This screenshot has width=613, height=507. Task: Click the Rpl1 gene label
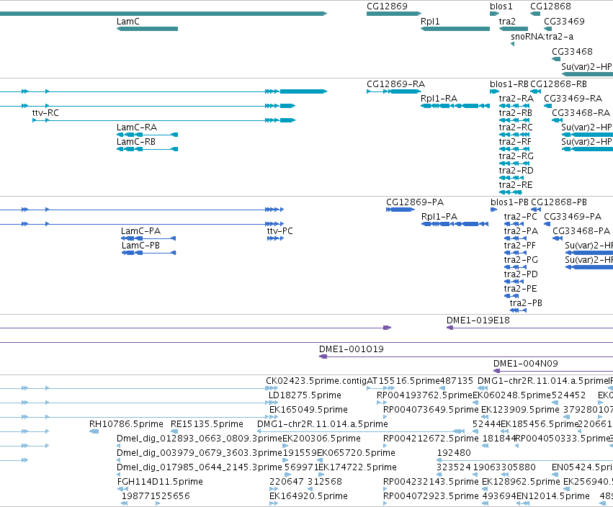(430, 22)
